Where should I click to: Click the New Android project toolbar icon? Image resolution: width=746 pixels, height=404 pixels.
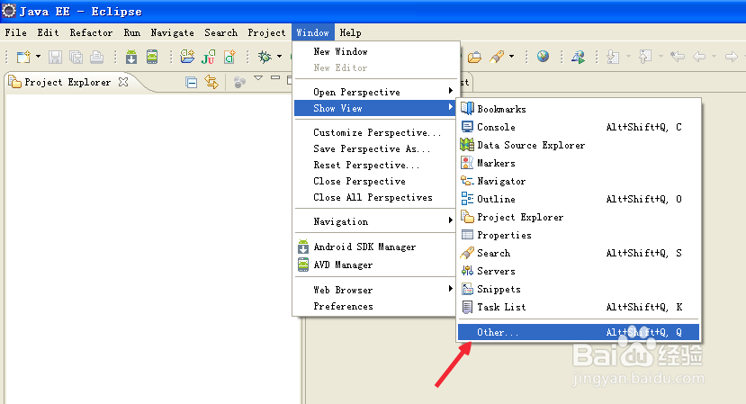point(187,57)
